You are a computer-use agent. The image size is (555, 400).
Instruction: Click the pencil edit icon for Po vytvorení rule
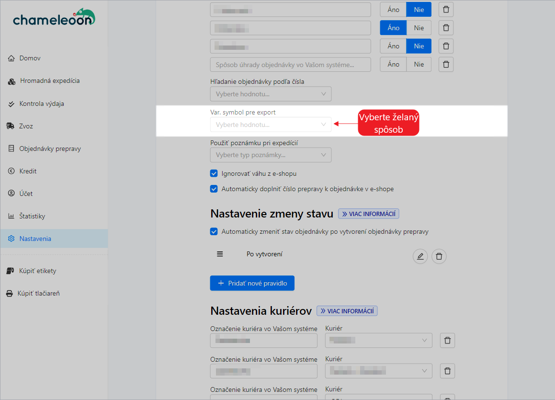click(x=420, y=256)
